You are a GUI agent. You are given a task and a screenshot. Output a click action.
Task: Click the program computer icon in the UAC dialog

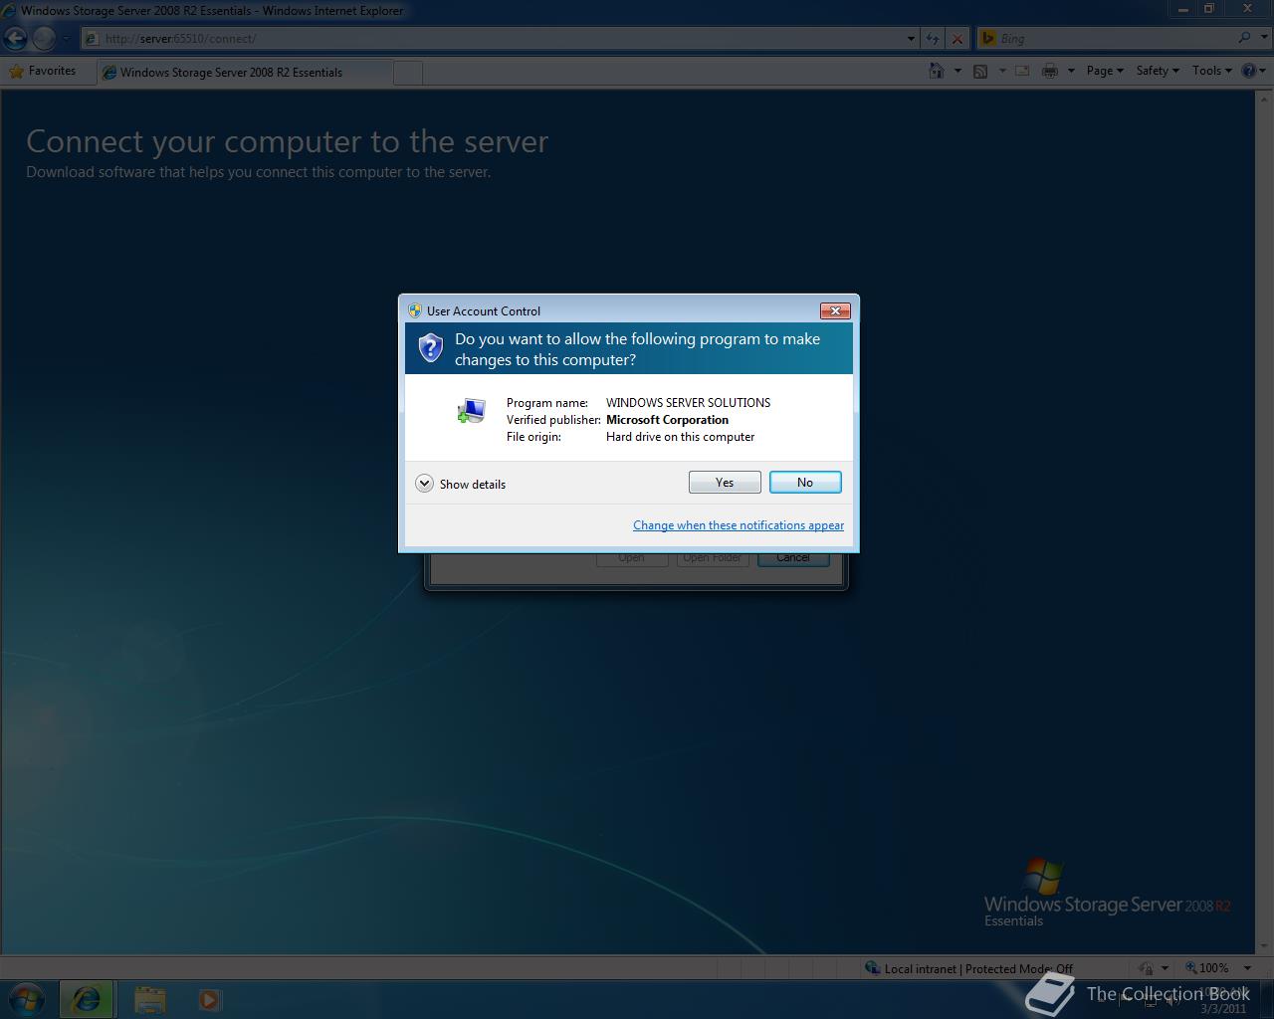(471, 410)
